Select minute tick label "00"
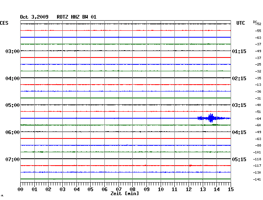263x200 pixels. [x=21, y=189]
